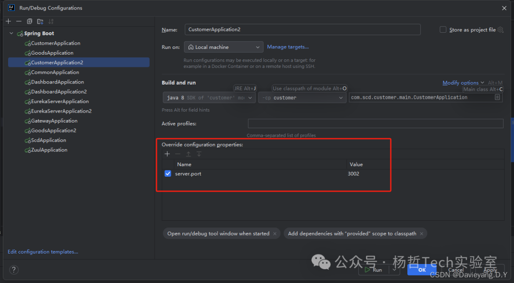The width and height of the screenshot is (514, 283).
Task: Collapse the Spring Boot tree node
Action: coord(11,34)
